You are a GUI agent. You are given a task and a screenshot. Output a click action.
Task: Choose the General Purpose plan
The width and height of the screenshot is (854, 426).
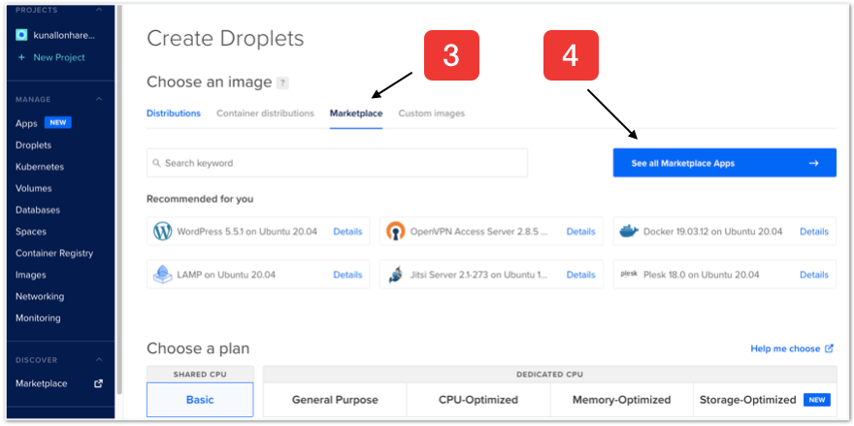pyautogui.click(x=335, y=400)
